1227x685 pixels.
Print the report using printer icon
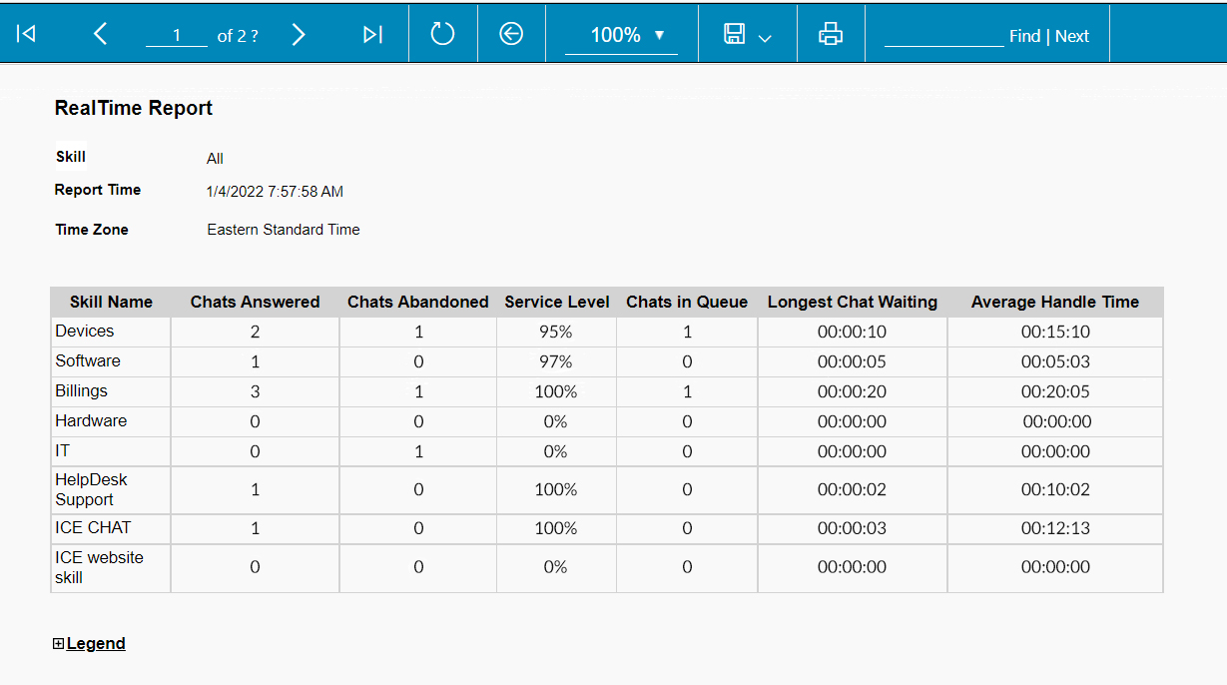[830, 34]
